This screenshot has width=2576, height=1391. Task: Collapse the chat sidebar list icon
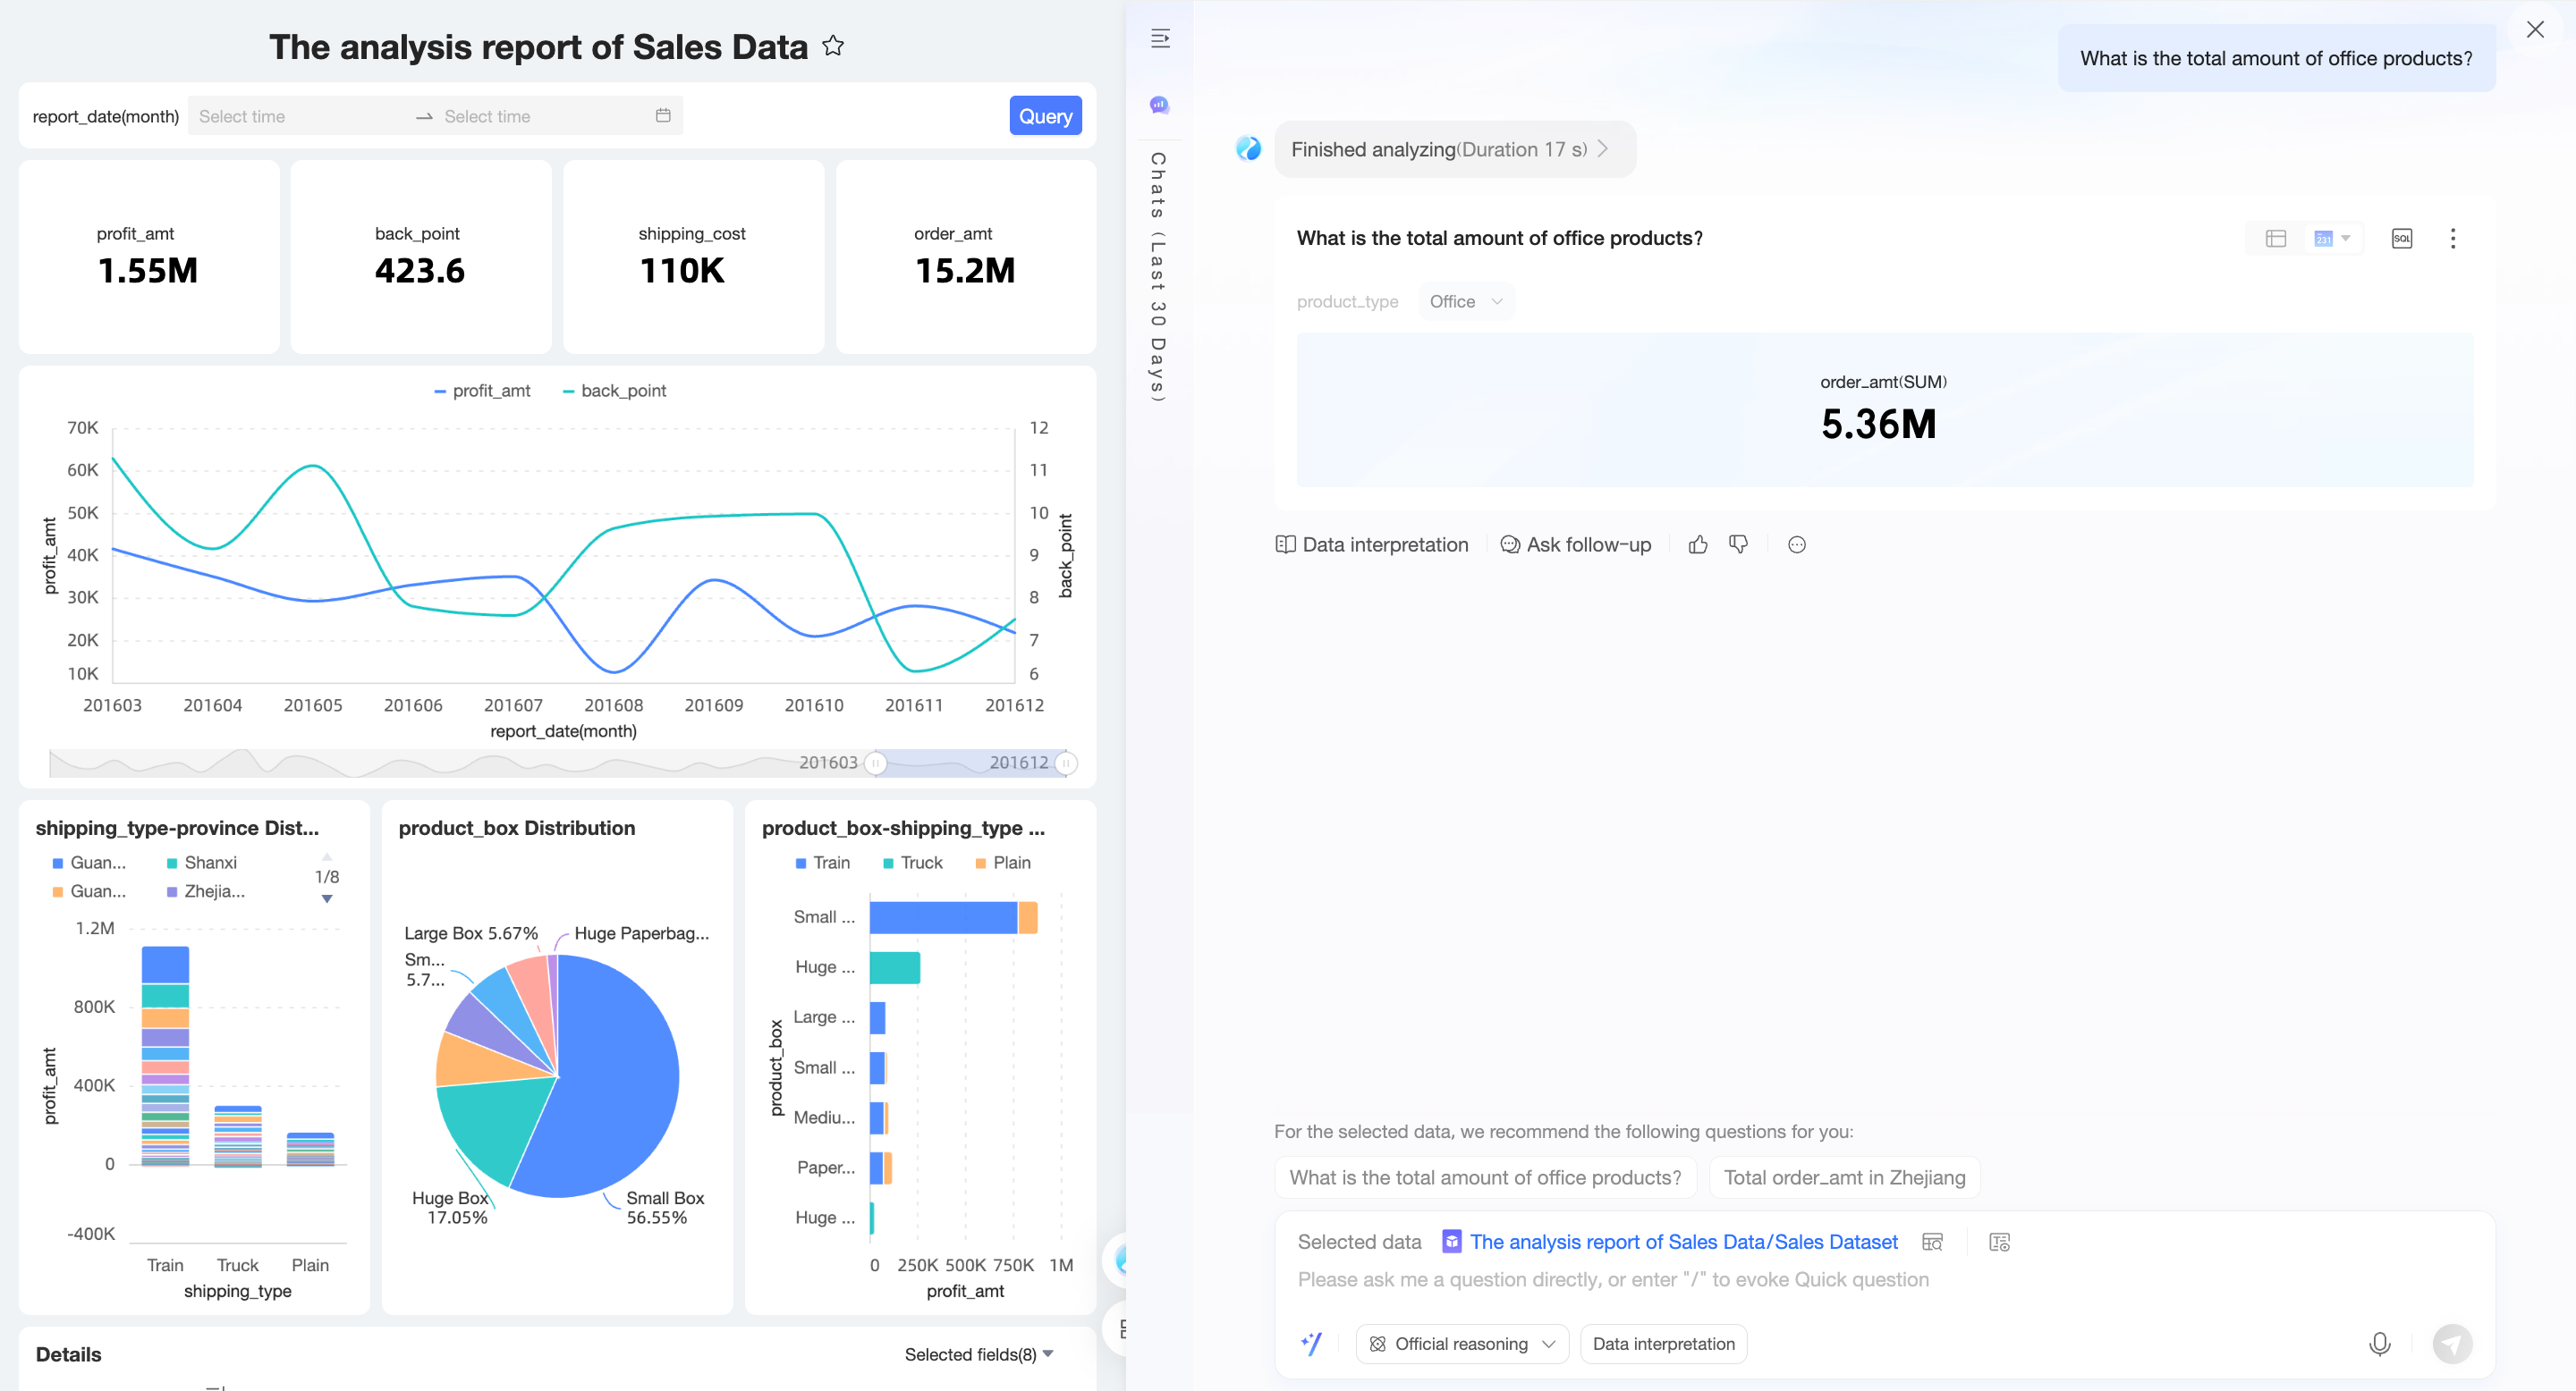[1160, 38]
